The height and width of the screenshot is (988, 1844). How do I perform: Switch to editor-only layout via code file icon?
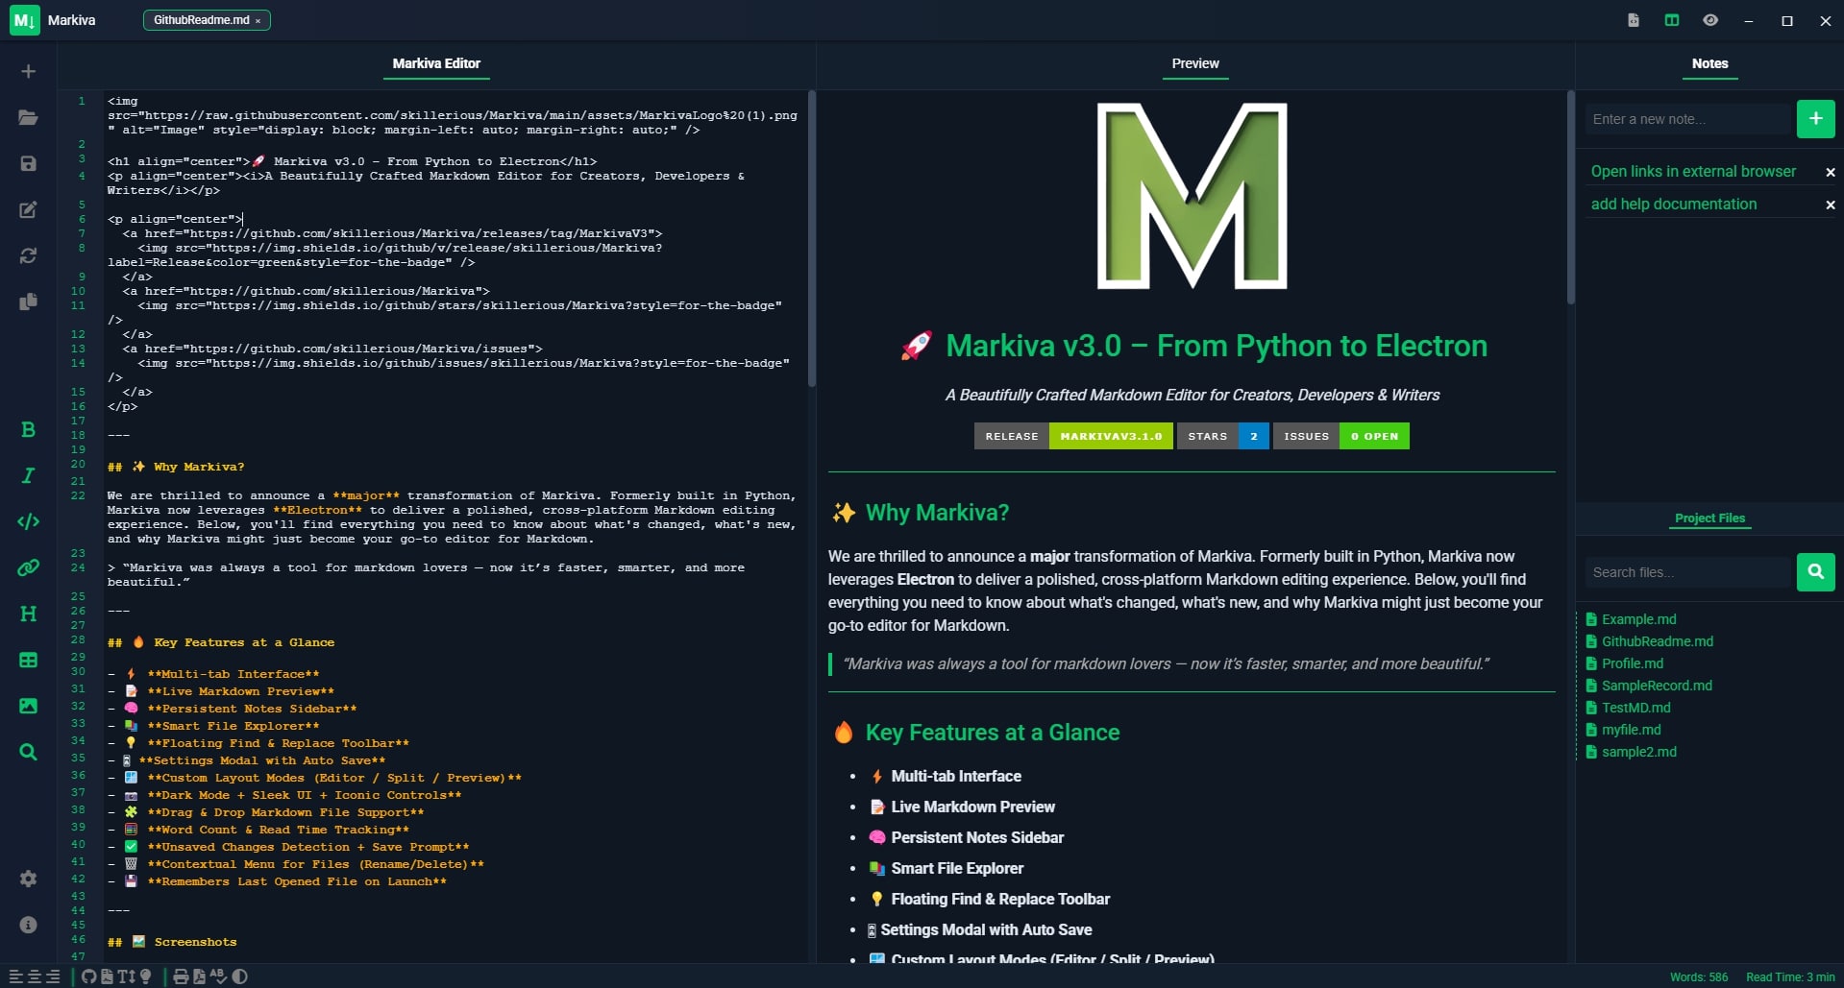(1634, 20)
